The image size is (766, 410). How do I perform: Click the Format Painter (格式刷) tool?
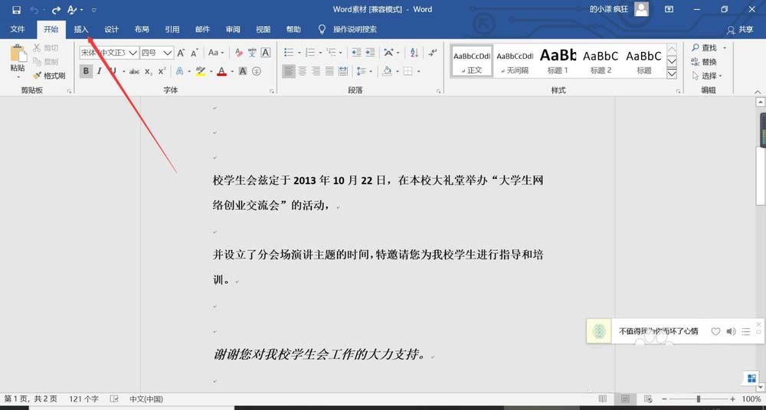(49, 76)
